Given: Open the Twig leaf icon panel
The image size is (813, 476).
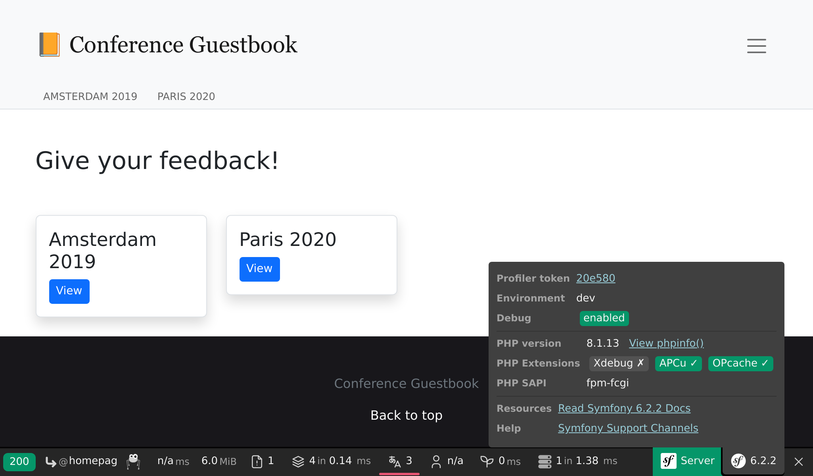Looking at the screenshot, I should (487, 461).
